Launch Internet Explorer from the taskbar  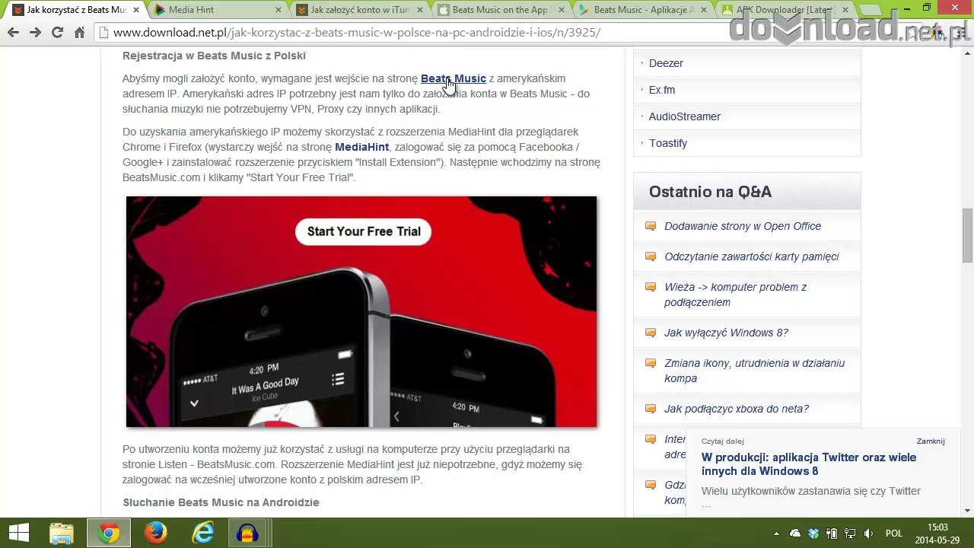pos(203,533)
